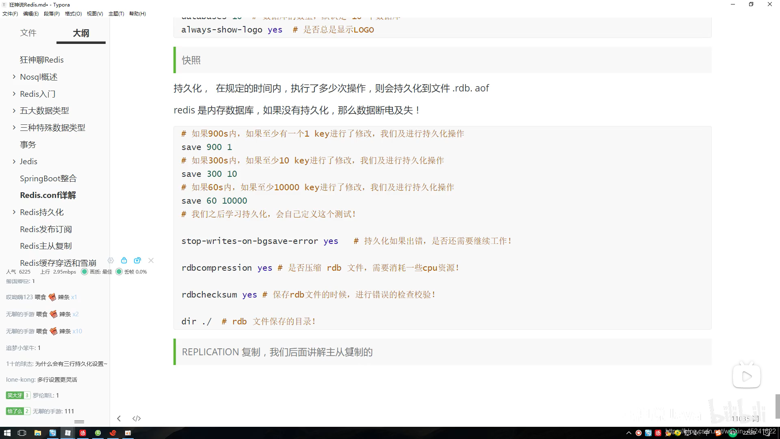Close the live stream overlay panel
Image resolution: width=780 pixels, height=439 pixels.
151,261
